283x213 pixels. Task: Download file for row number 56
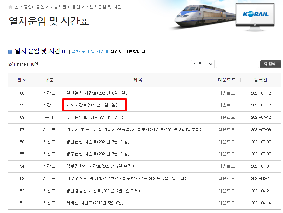(227, 142)
